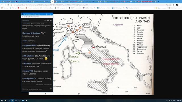Reload the current browser page
Screen dimensions: 182x102
[8, 5]
